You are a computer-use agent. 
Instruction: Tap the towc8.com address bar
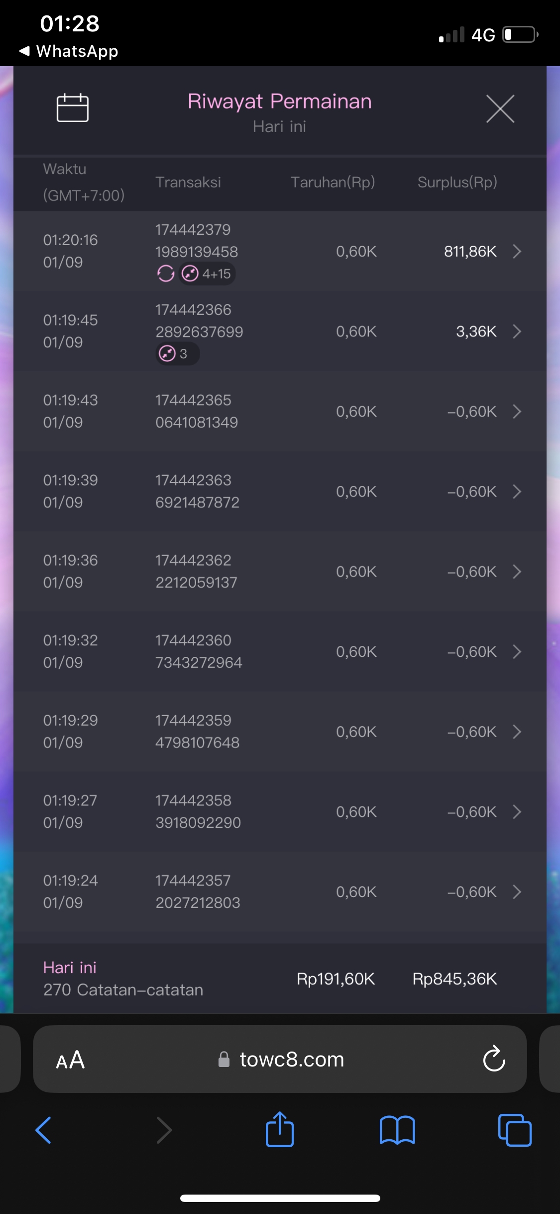292,1060
